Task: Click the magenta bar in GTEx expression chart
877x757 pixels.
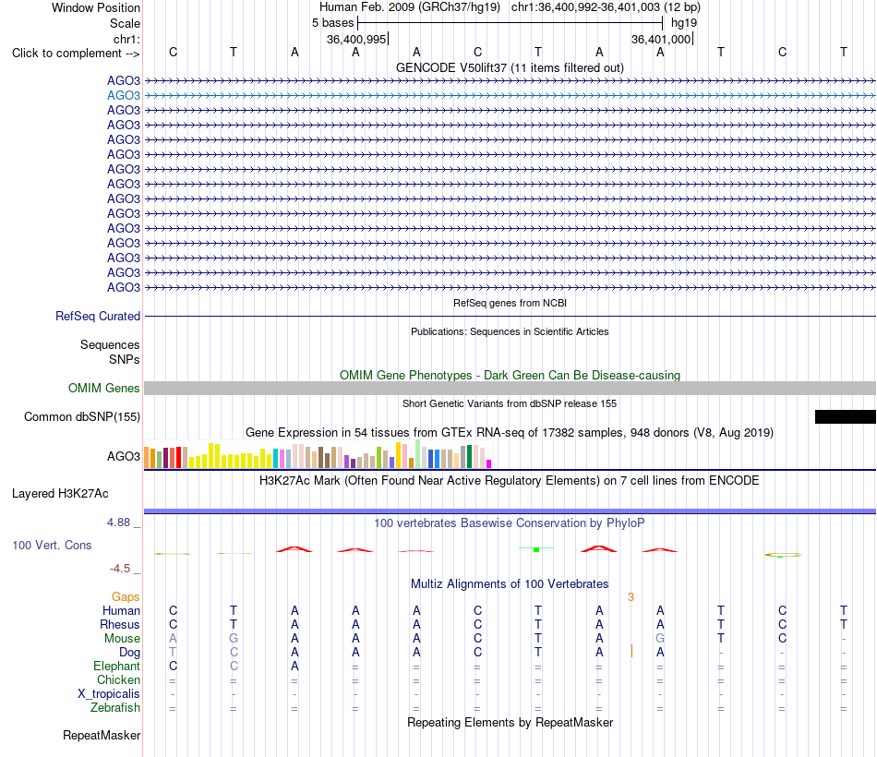Action: (489, 463)
